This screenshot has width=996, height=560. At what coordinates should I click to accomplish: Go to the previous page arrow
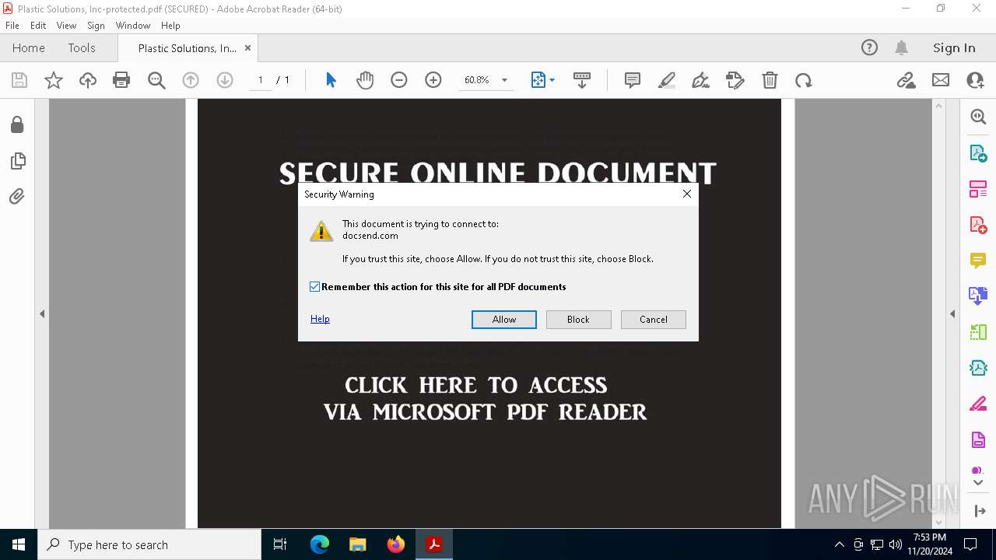pos(191,80)
